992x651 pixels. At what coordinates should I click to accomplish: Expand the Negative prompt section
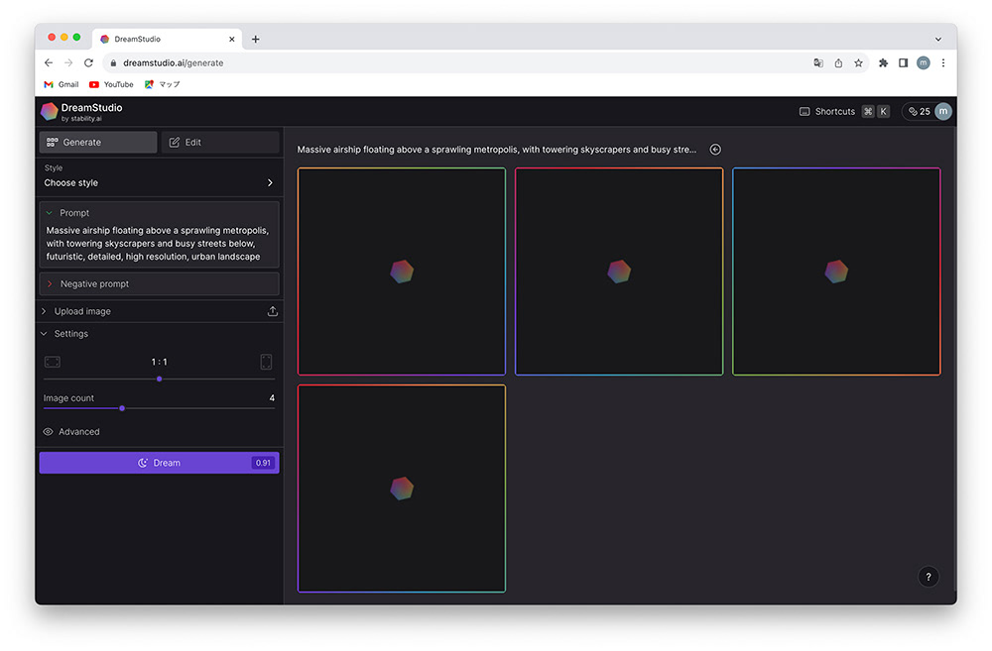coord(159,283)
